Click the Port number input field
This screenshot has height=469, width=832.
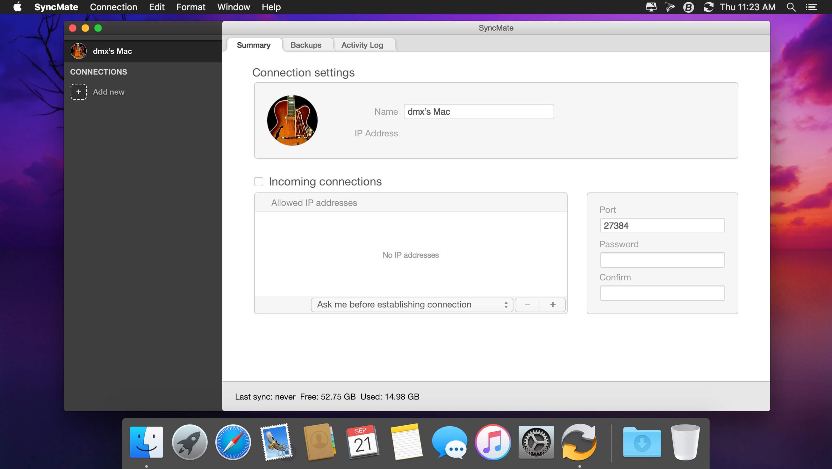click(x=662, y=226)
